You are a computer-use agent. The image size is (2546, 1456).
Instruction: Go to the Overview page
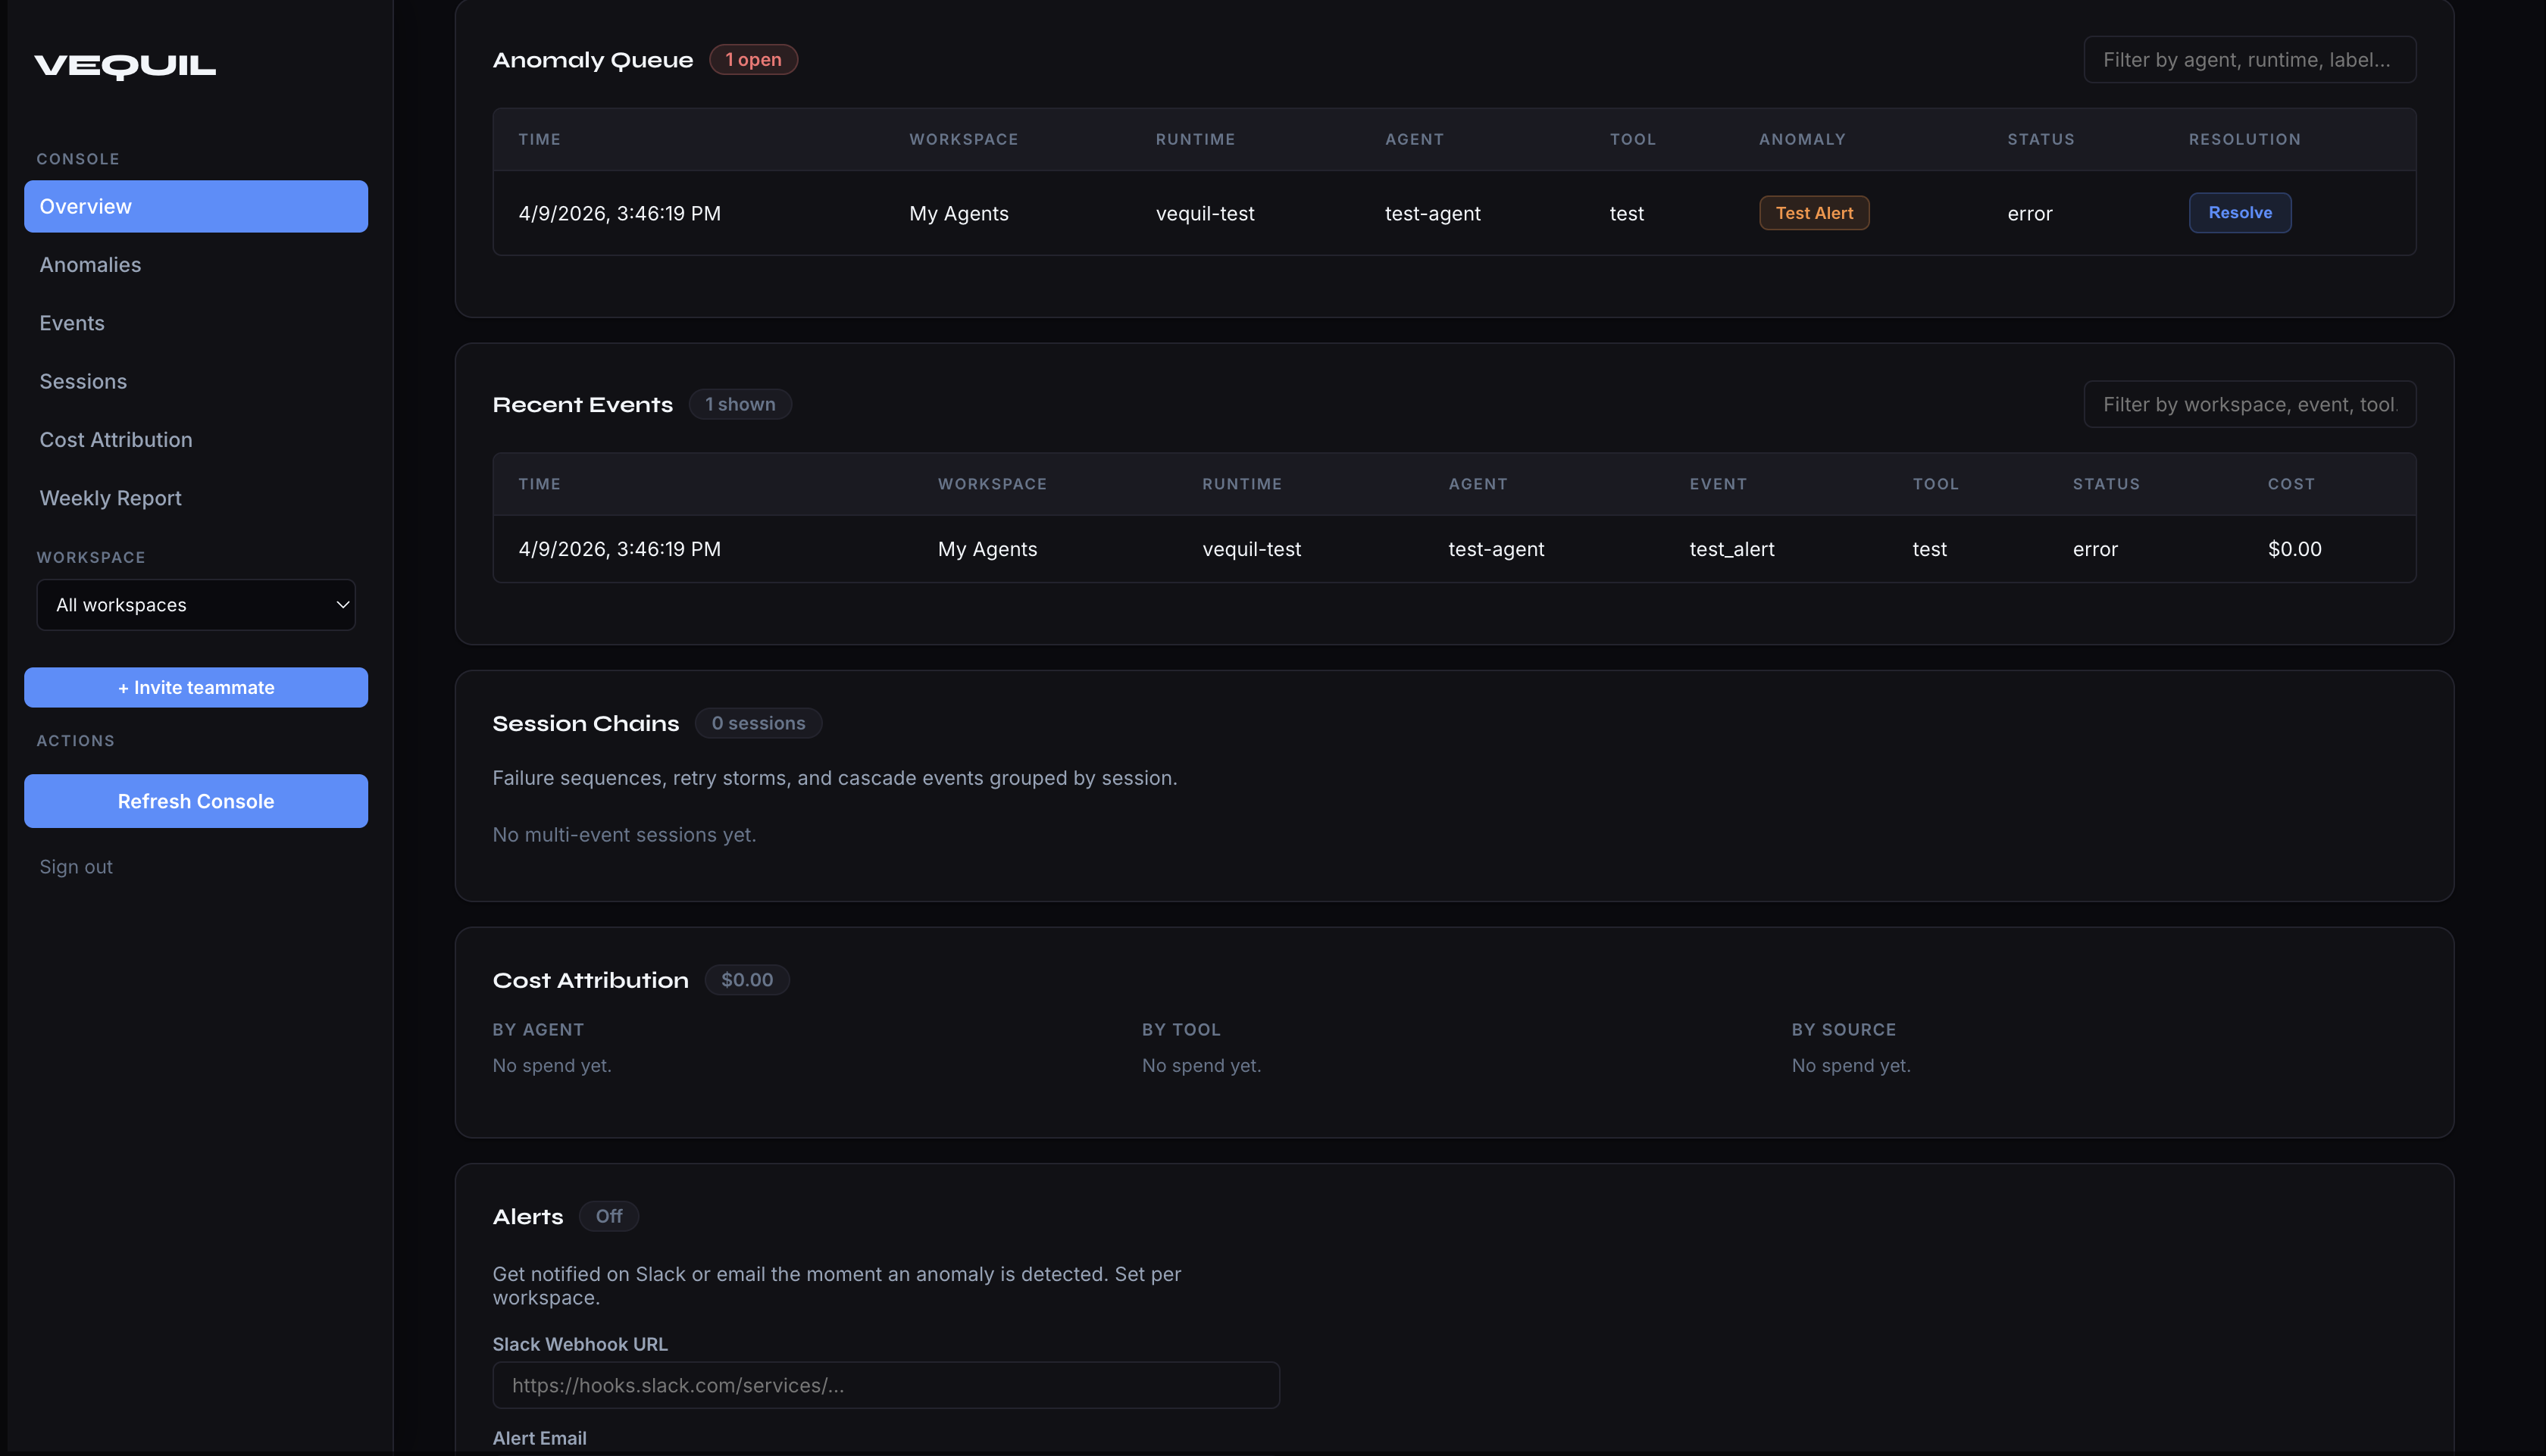tap(196, 206)
